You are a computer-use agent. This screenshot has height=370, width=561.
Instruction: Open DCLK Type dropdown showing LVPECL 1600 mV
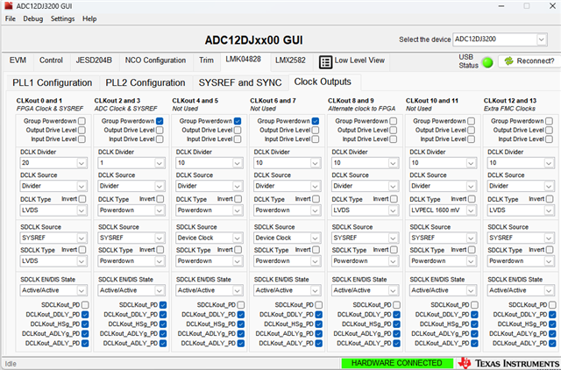point(443,210)
